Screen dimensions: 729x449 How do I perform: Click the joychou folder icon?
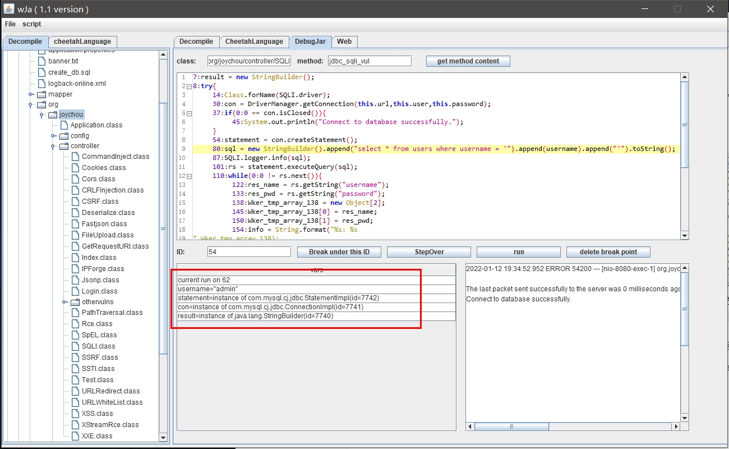pyautogui.click(x=53, y=114)
